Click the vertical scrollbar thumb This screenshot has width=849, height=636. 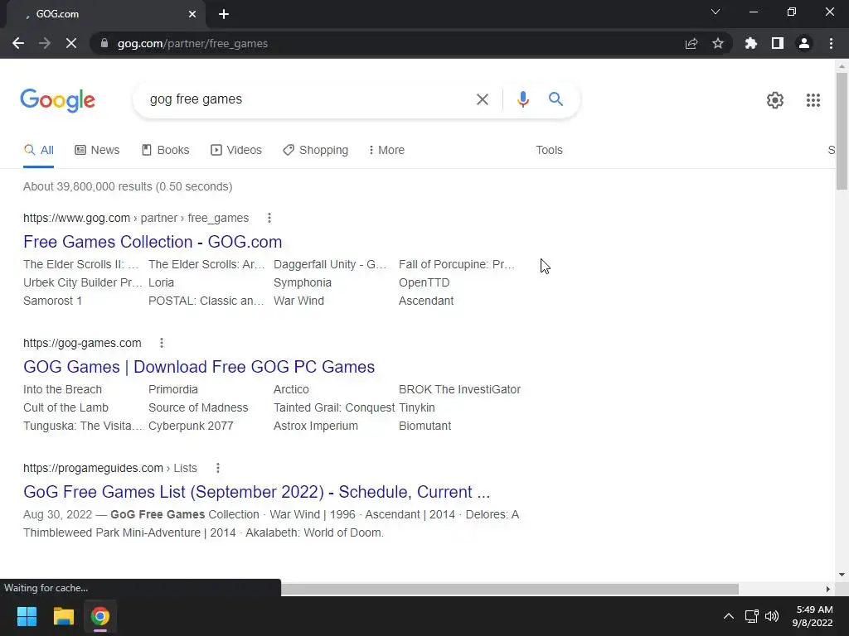coord(842,131)
